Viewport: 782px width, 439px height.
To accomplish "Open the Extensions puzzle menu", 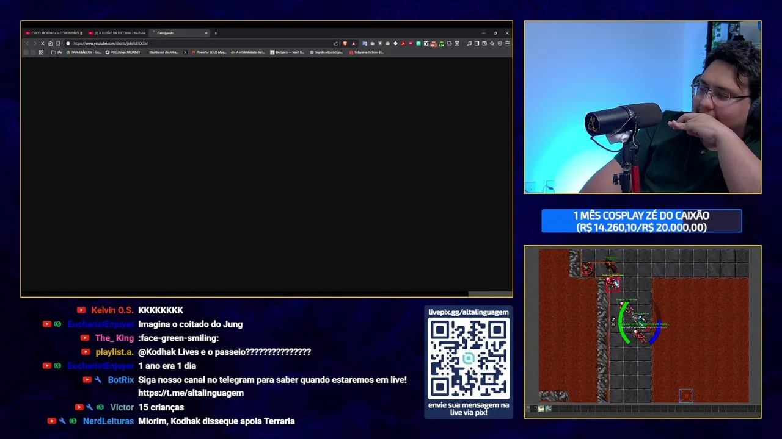I will coord(449,43).
